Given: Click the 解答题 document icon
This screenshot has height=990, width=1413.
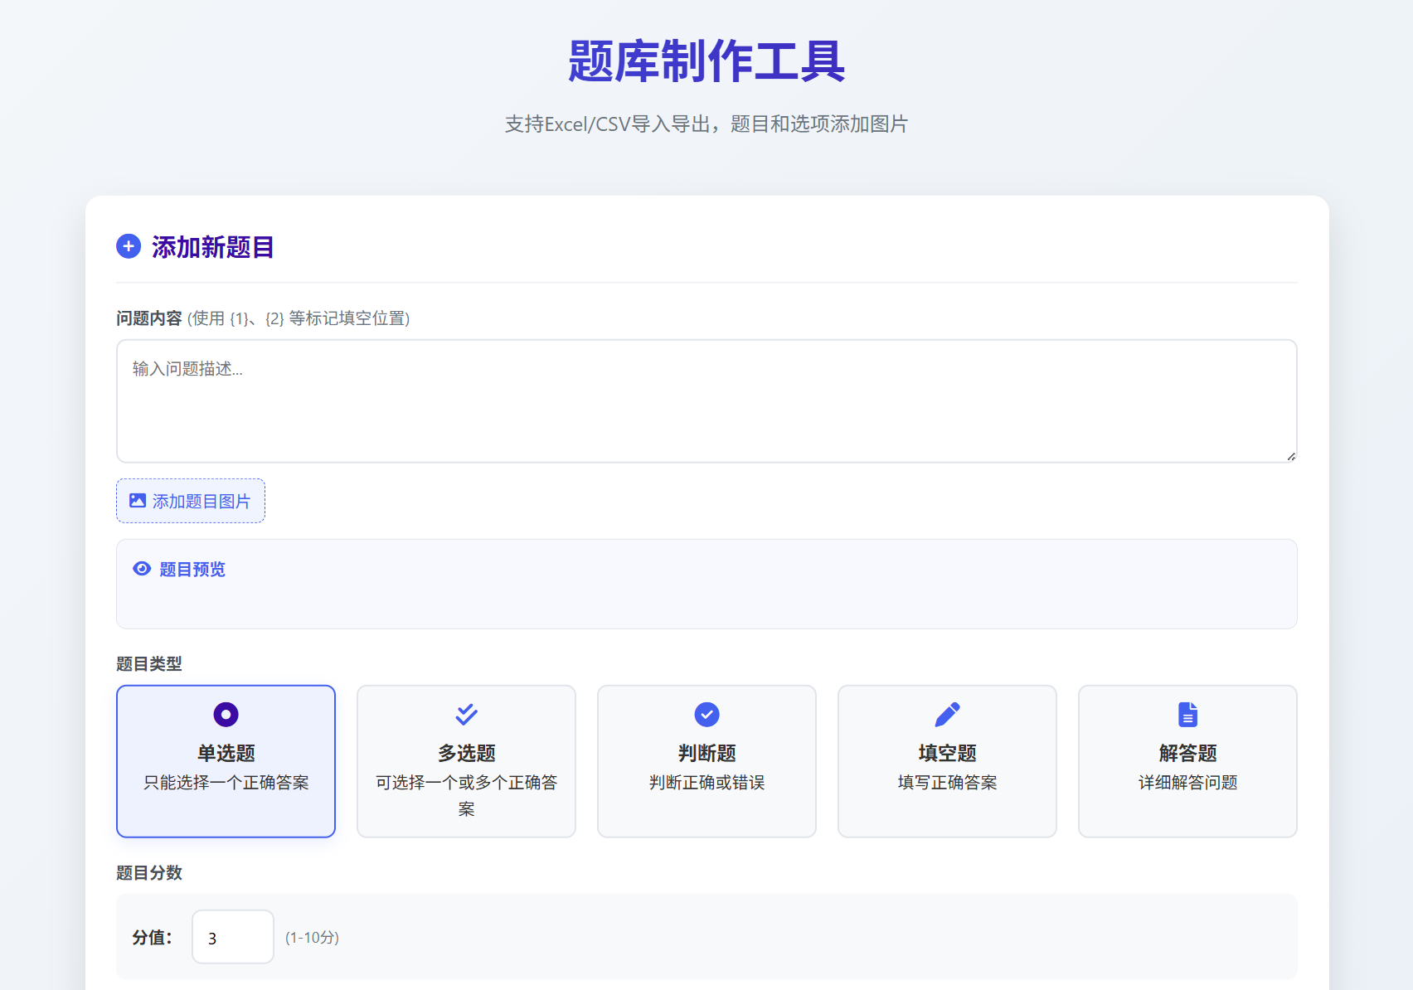Looking at the screenshot, I should click(1187, 714).
